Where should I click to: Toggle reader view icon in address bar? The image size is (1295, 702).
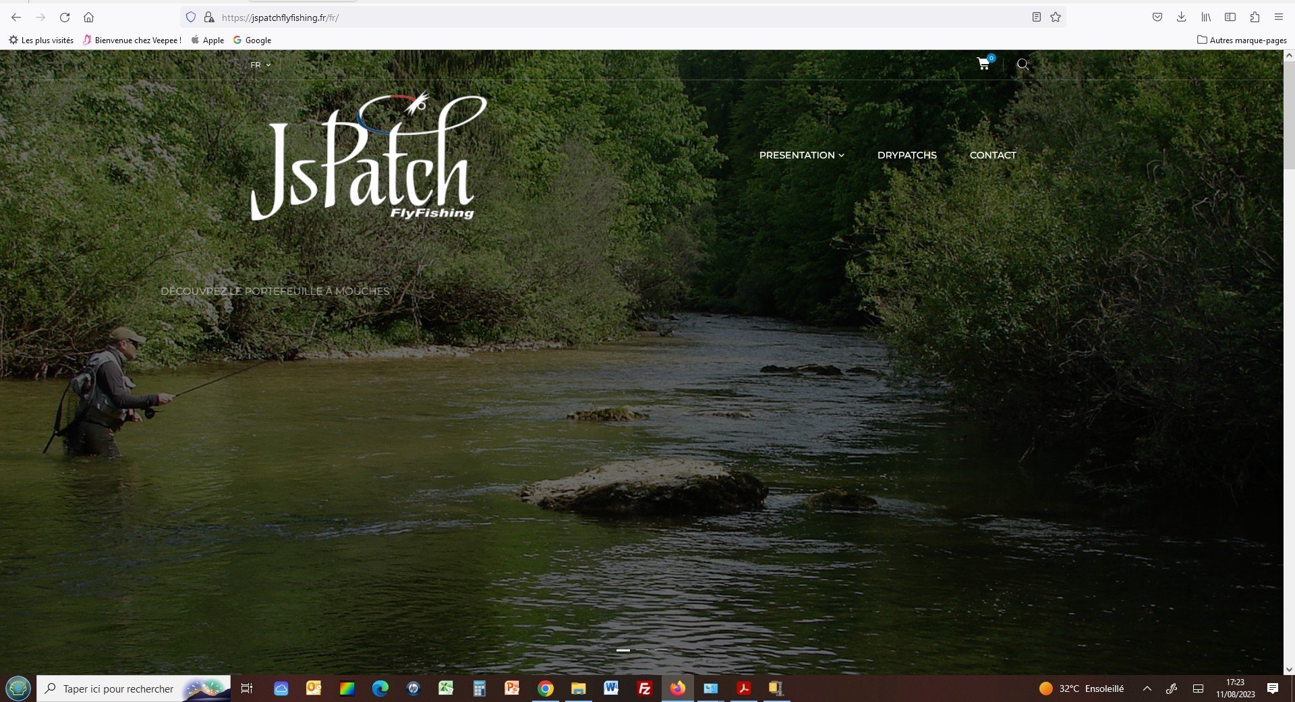[x=1037, y=18]
